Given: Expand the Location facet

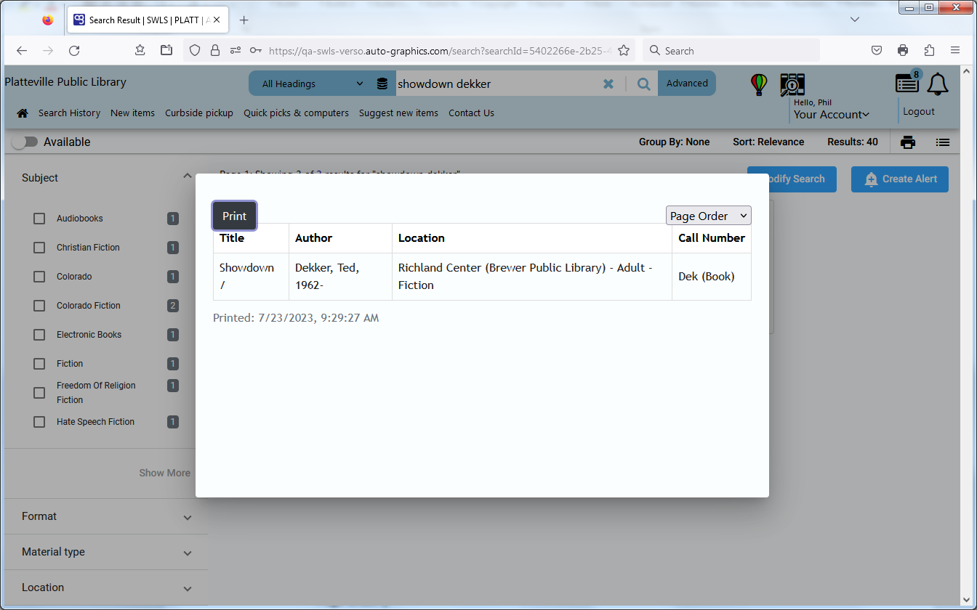Looking at the screenshot, I should click(106, 587).
